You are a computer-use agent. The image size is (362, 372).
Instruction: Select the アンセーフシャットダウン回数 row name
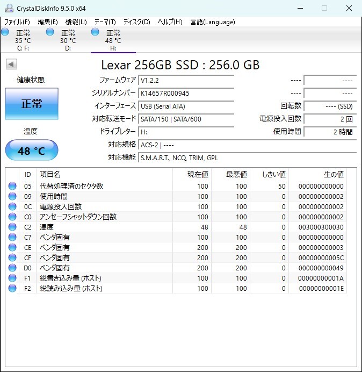tap(78, 217)
